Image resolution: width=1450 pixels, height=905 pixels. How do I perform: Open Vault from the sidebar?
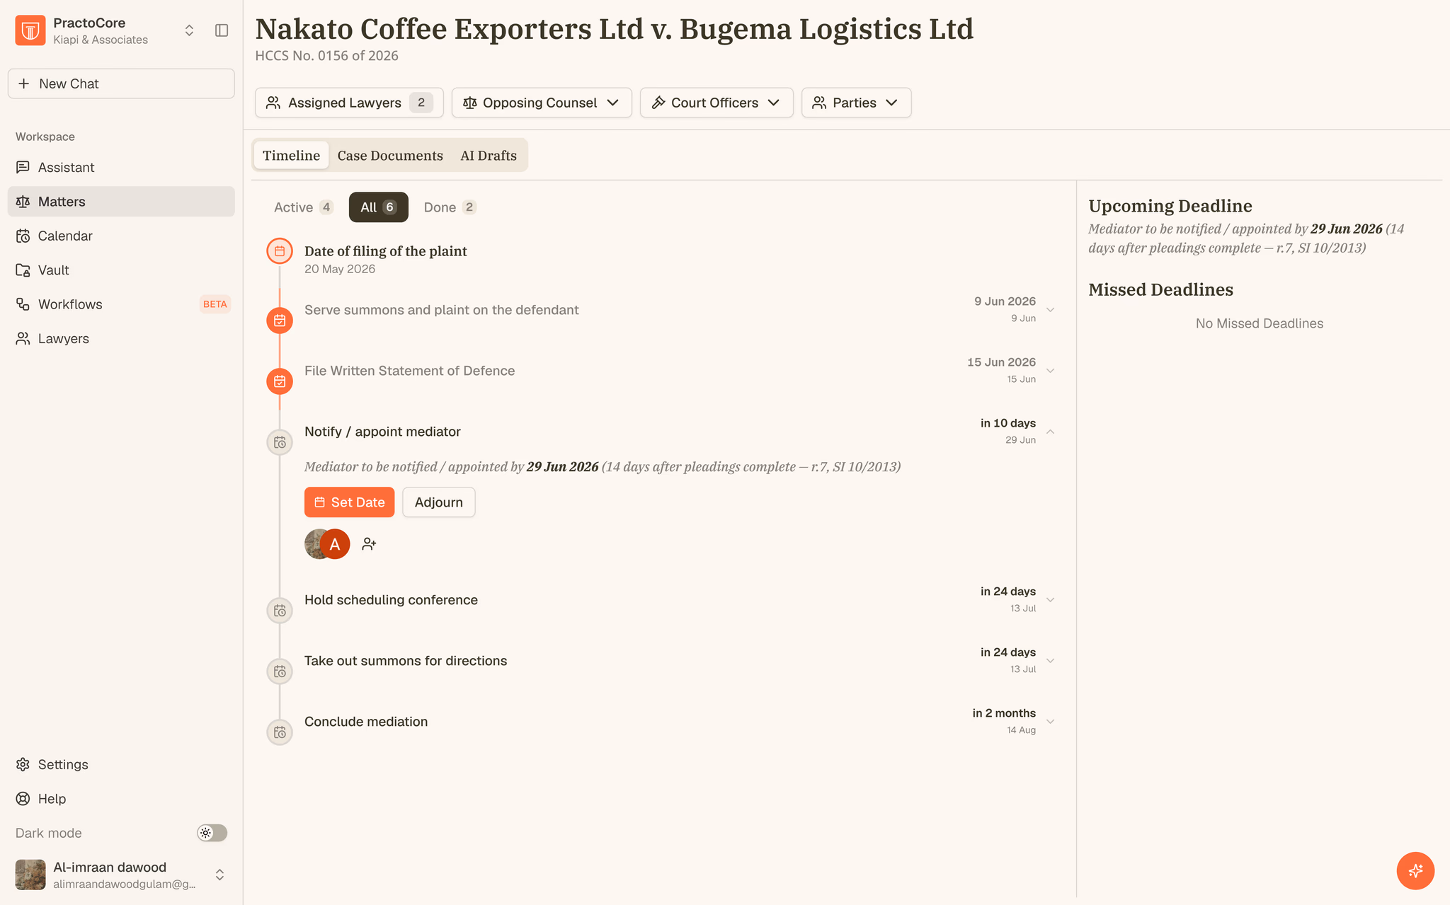point(121,270)
